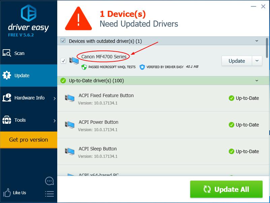Toggle the Devices with outdated drivers checkbox

pyautogui.click(x=63, y=41)
